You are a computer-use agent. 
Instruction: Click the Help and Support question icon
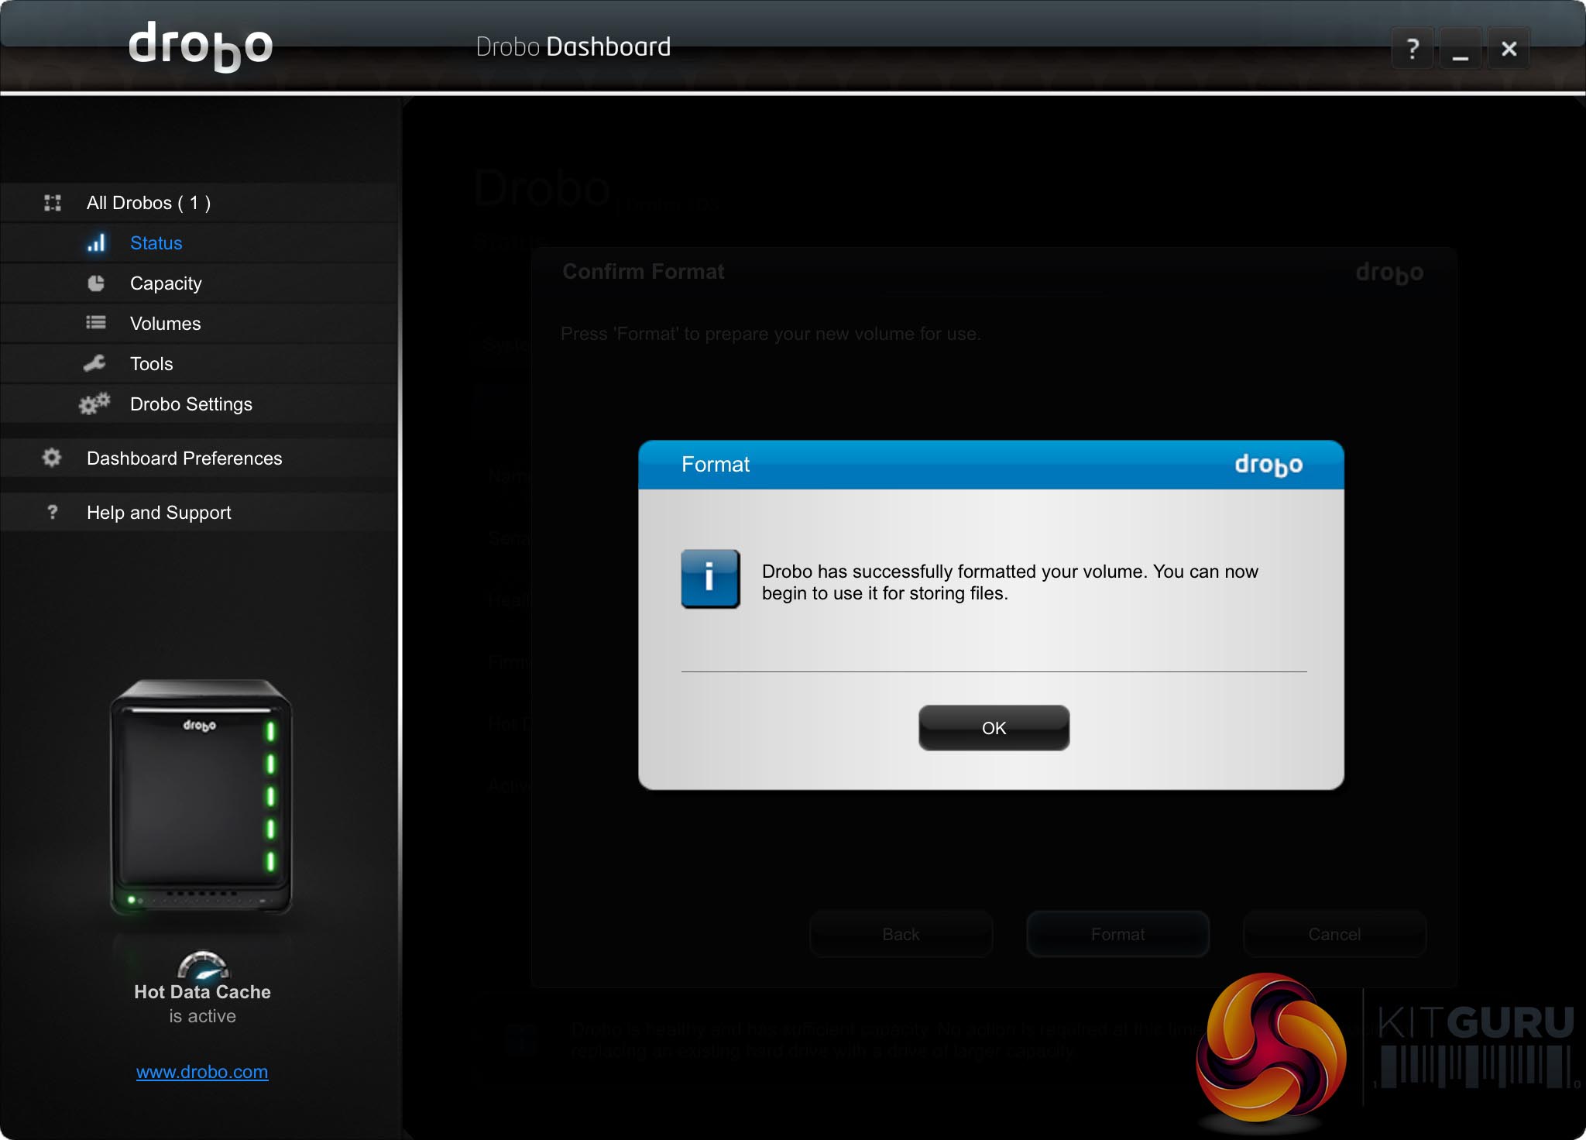pos(53,512)
